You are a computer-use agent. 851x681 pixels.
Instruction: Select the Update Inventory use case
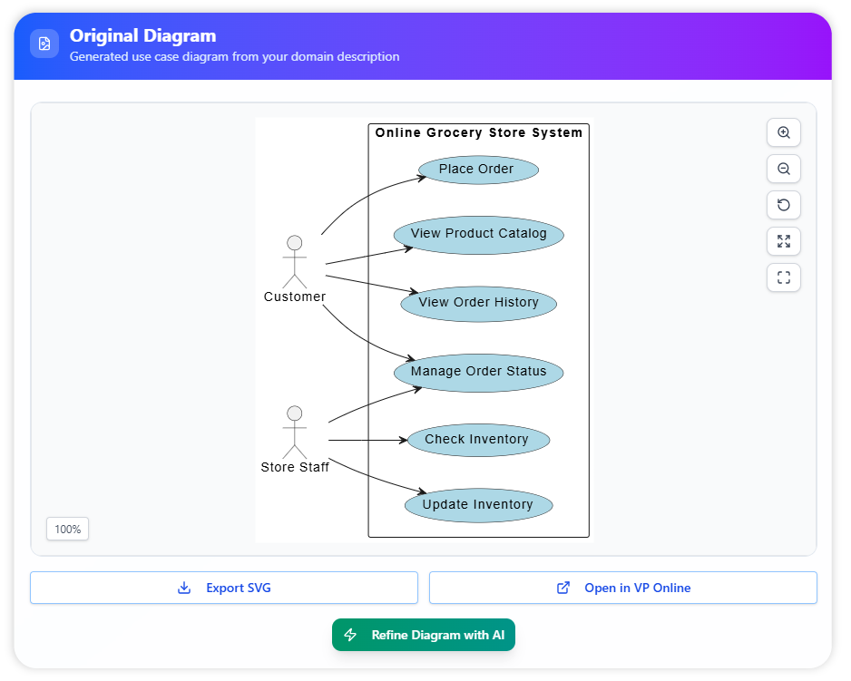(478, 505)
